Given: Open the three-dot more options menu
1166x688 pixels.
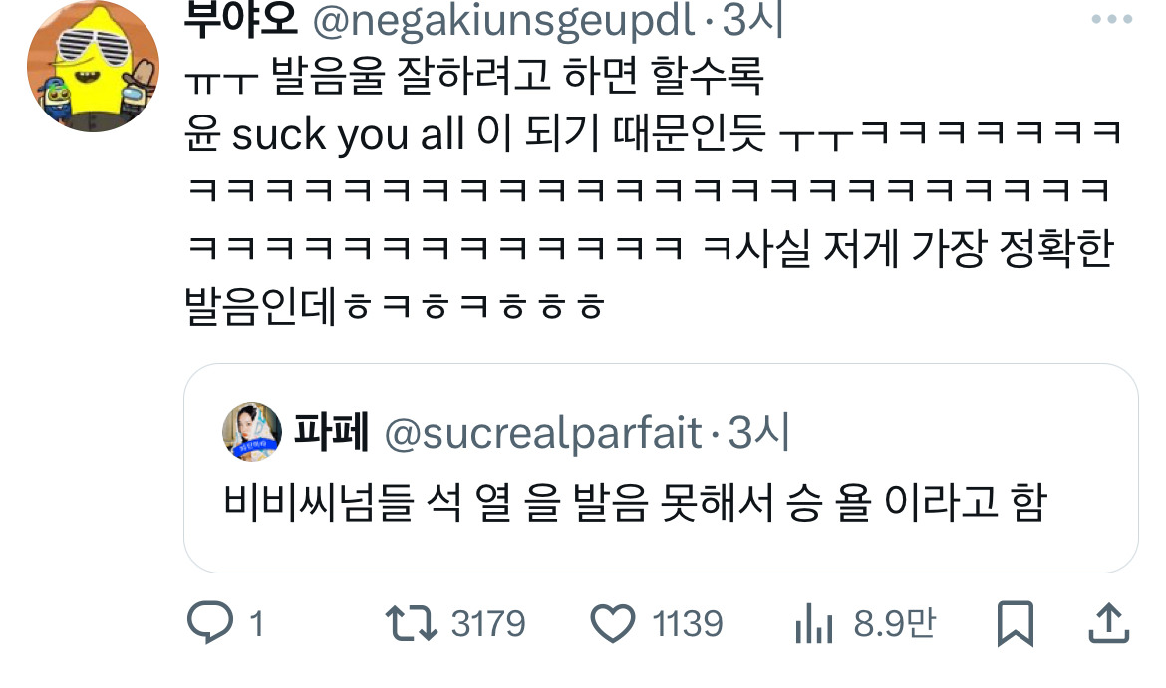Looking at the screenshot, I should click(x=1112, y=19).
